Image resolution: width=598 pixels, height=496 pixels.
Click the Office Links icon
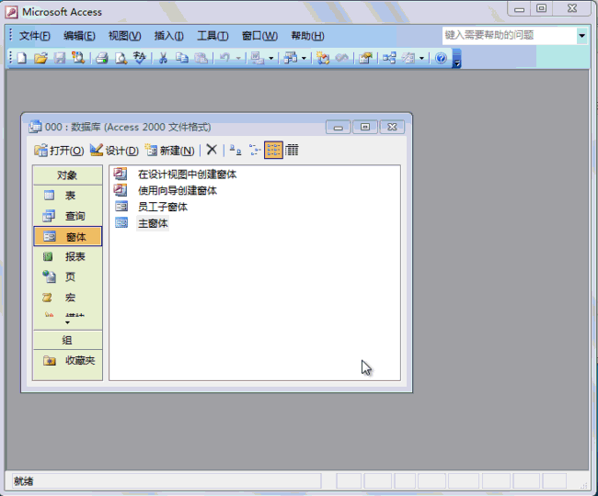[257, 58]
